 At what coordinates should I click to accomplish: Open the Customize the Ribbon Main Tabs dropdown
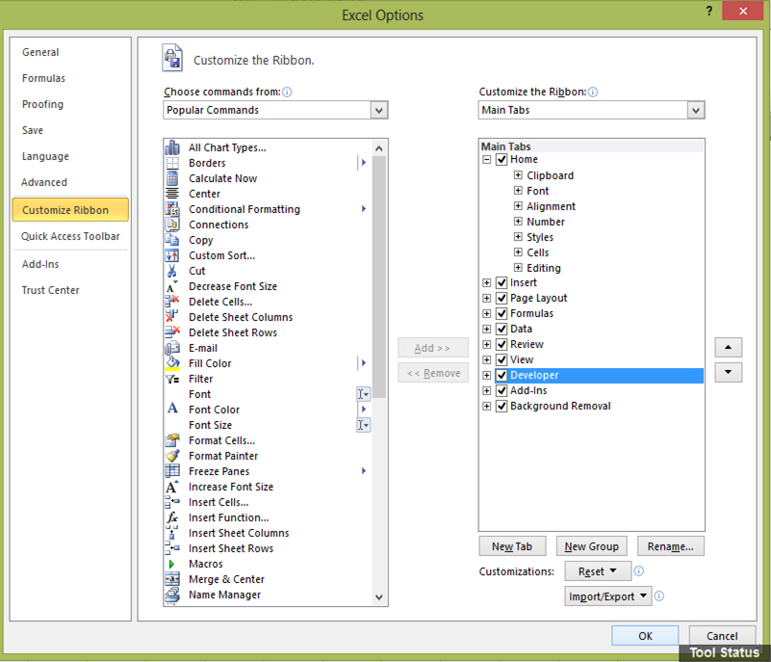point(695,110)
